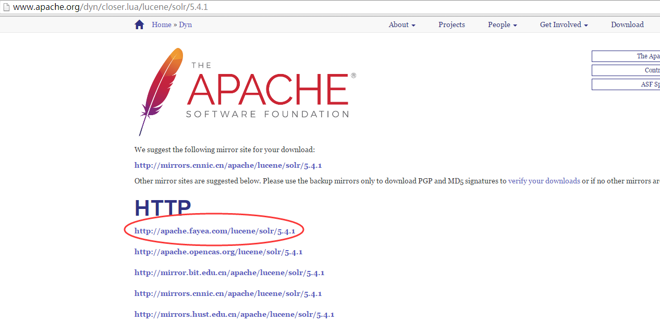Open the Download menu item
The height and width of the screenshot is (334, 660).
[x=627, y=24]
